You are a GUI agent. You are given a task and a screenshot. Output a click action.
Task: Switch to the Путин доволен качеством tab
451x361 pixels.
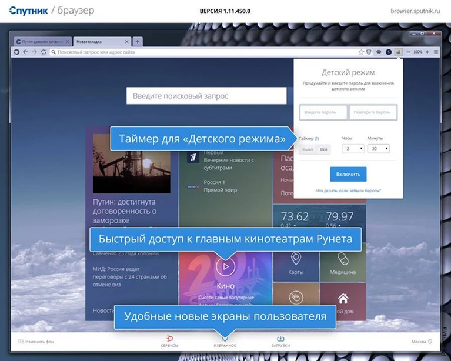click(x=42, y=42)
